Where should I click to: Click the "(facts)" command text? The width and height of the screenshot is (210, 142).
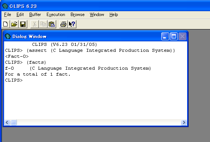tap(36, 62)
